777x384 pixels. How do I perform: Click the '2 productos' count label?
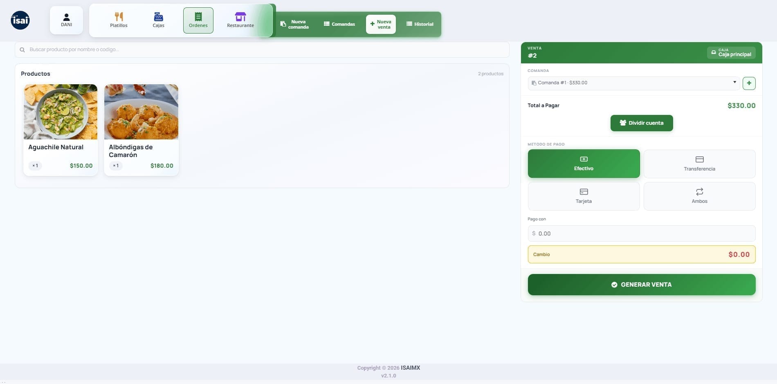click(x=490, y=74)
